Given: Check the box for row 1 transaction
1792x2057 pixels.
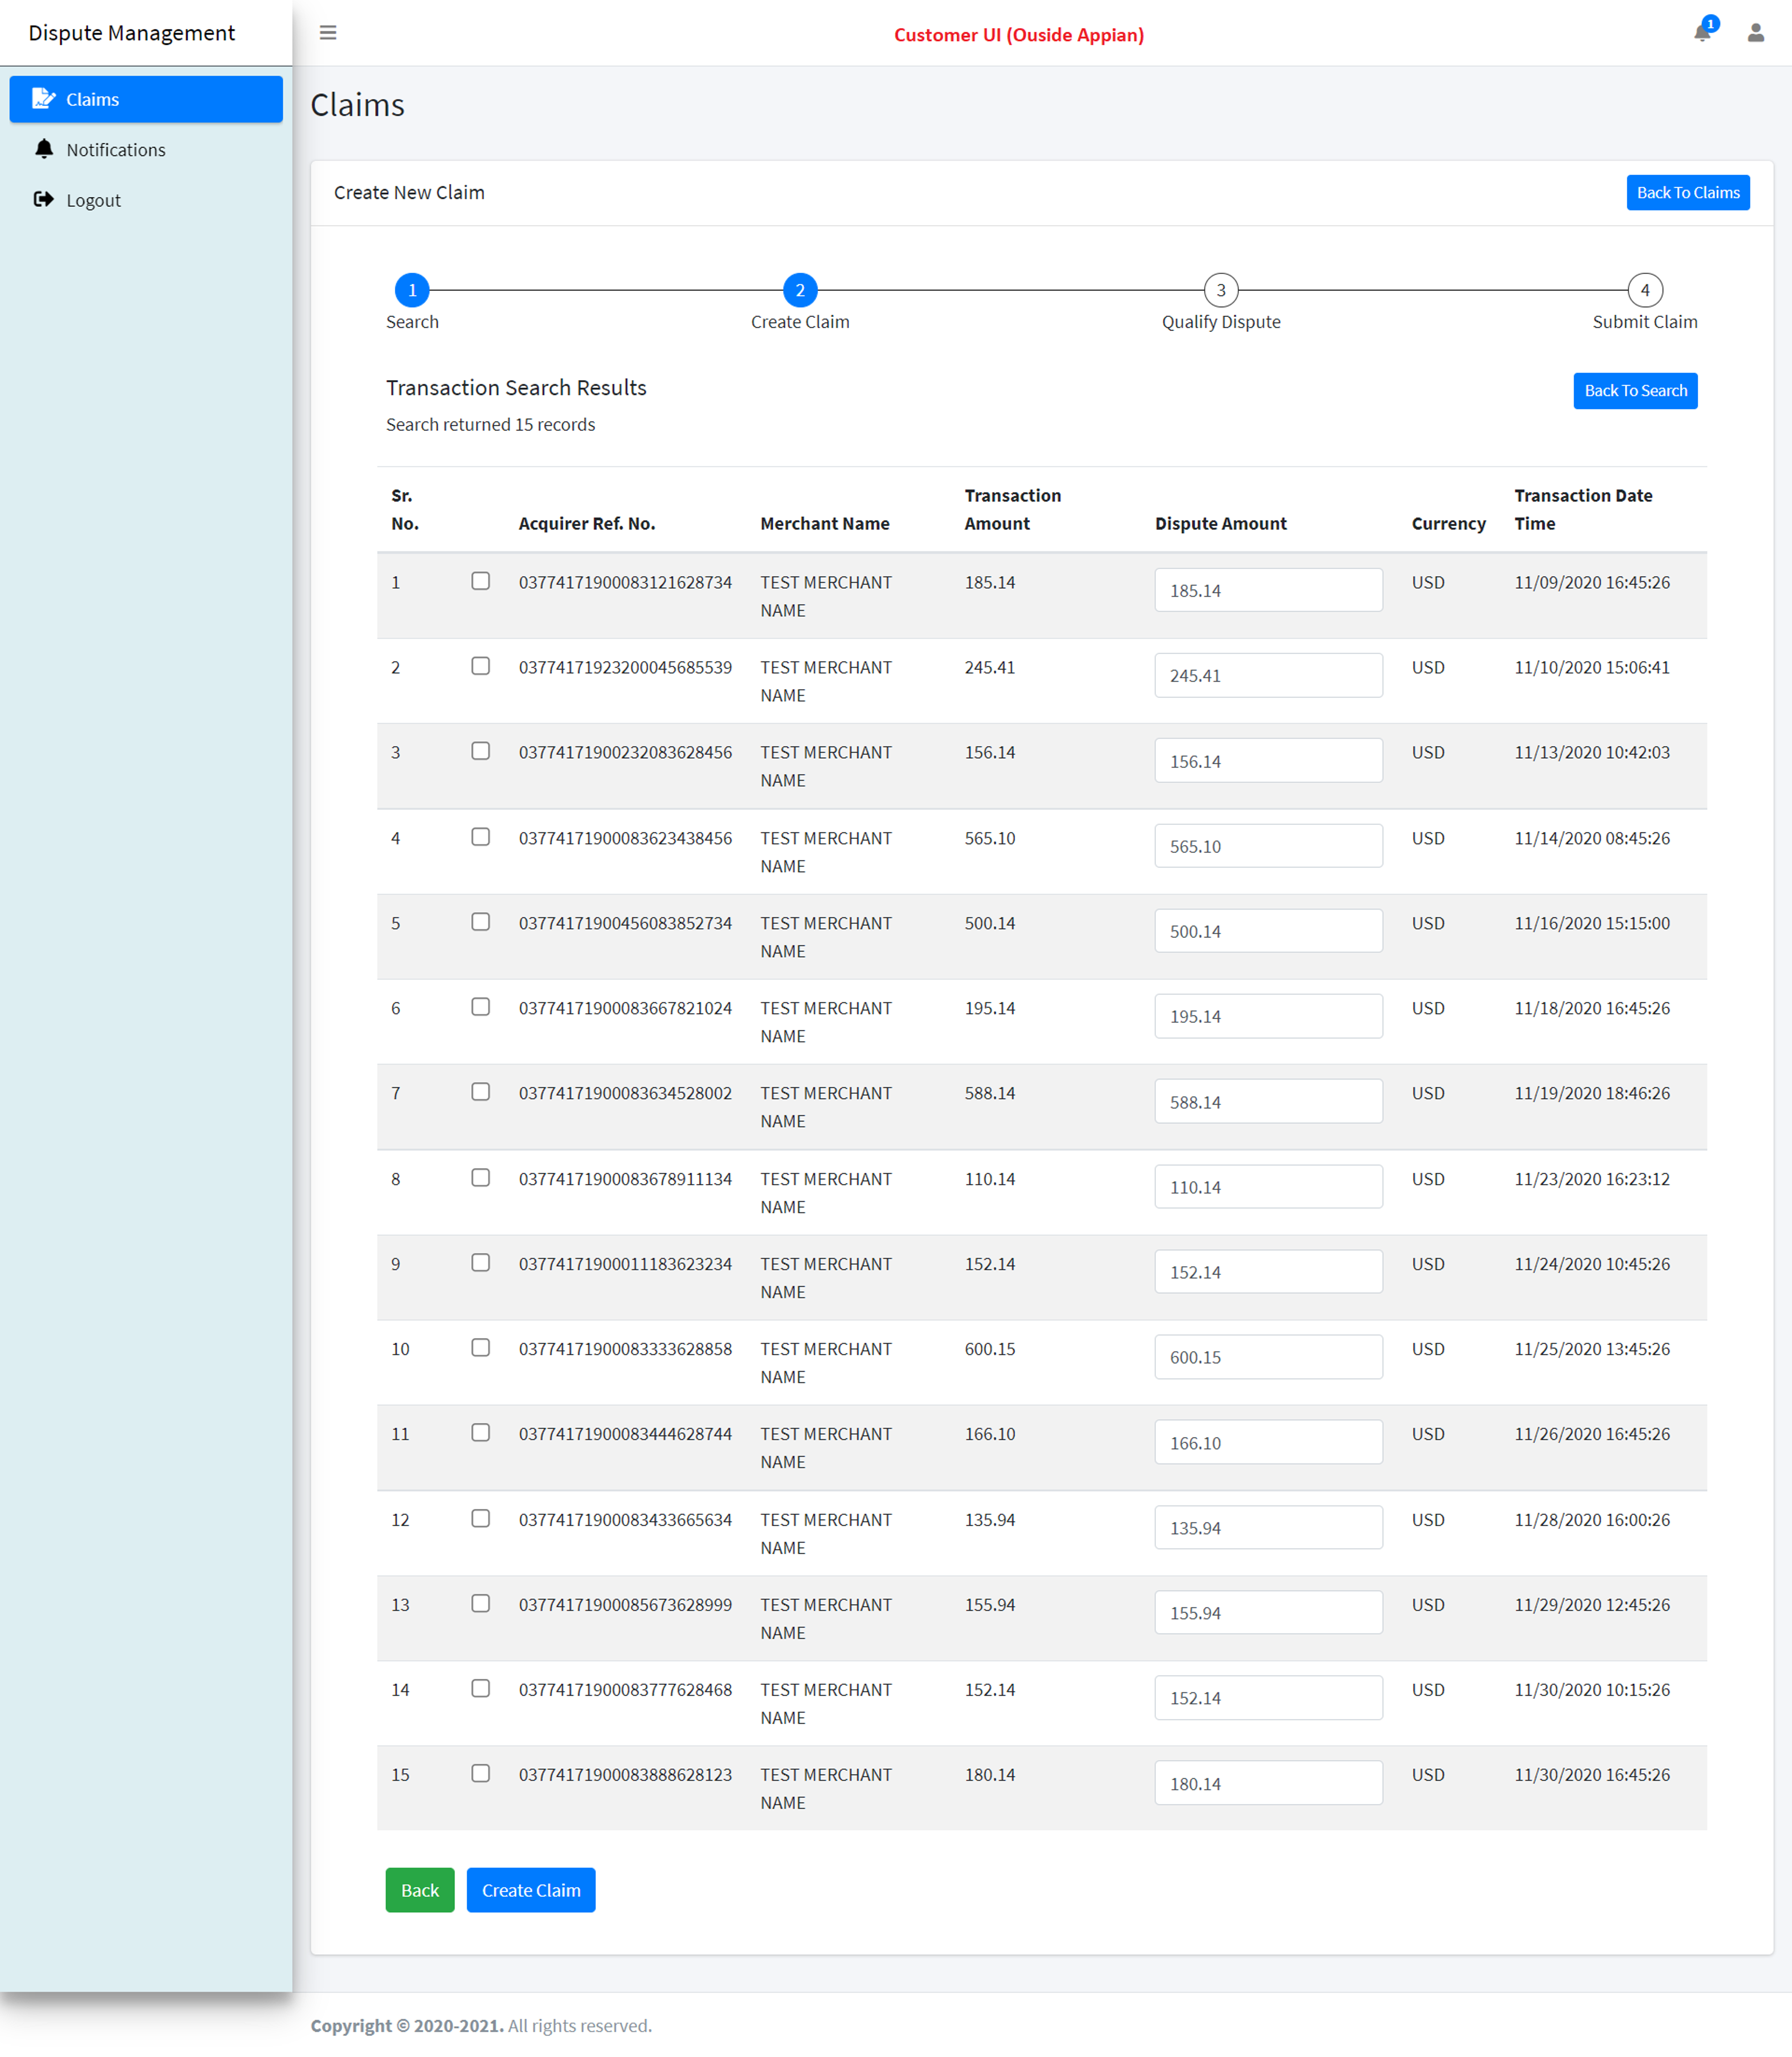Looking at the screenshot, I should (481, 580).
